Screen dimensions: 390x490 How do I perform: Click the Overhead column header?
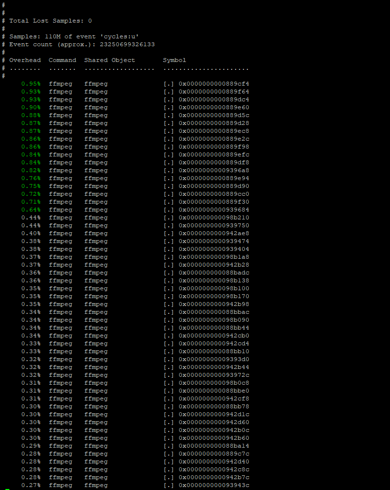coord(25,60)
